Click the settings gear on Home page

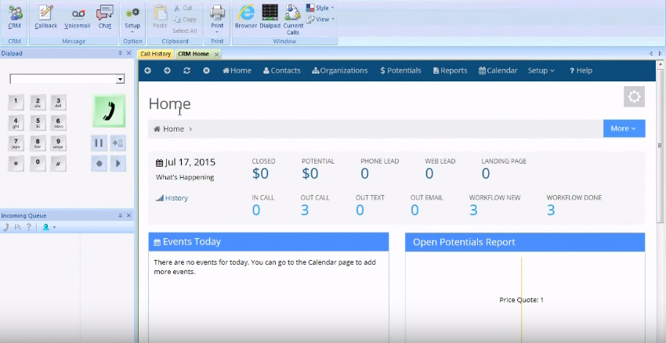coord(634,97)
